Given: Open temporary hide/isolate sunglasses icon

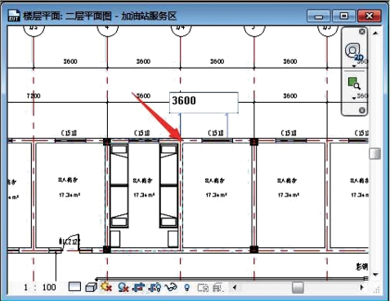Looking at the screenshot, I should 171,287.
